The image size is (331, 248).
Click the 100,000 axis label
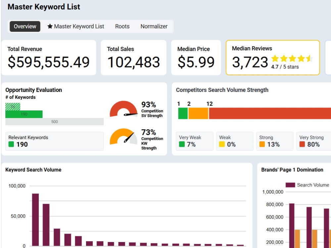point(17,186)
